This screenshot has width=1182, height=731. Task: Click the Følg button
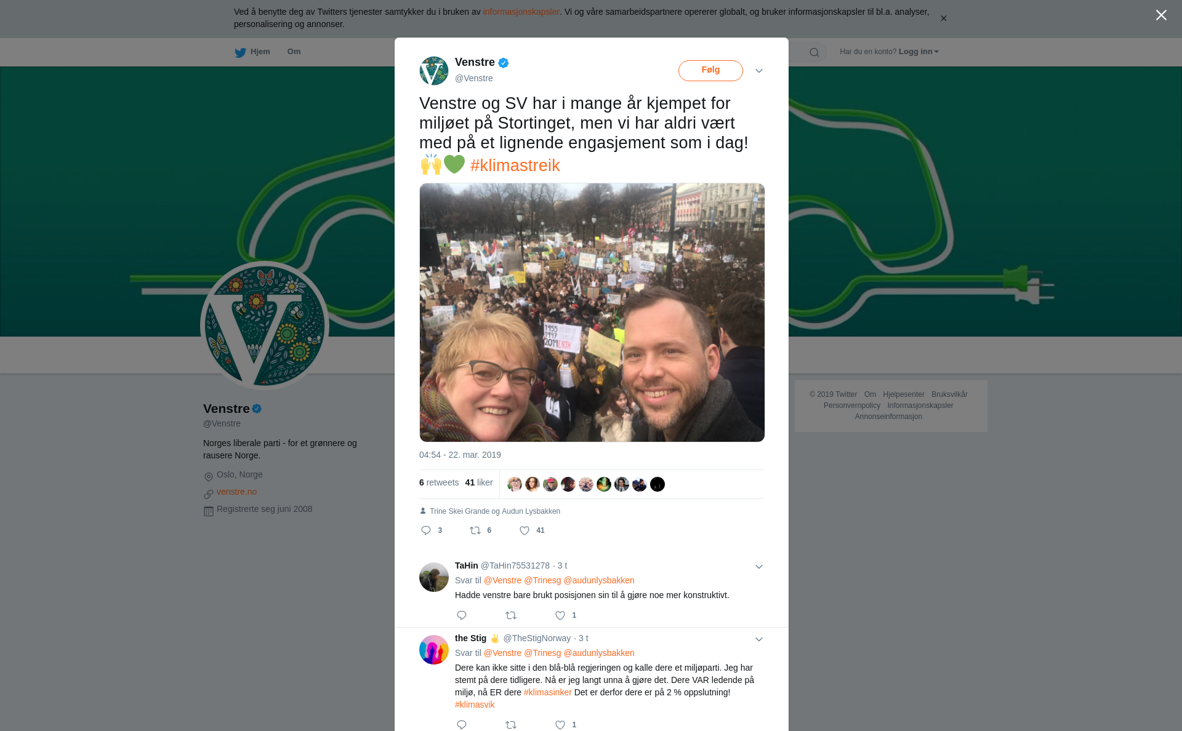[710, 70]
